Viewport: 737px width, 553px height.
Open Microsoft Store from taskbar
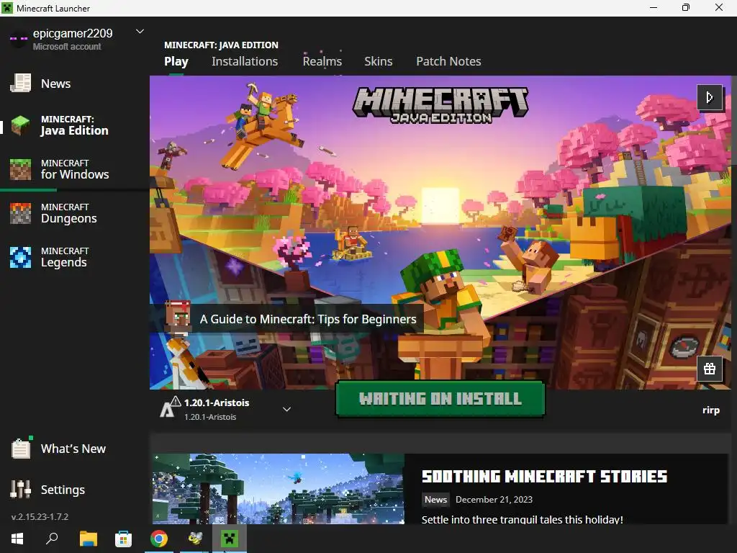pos(124,539)
